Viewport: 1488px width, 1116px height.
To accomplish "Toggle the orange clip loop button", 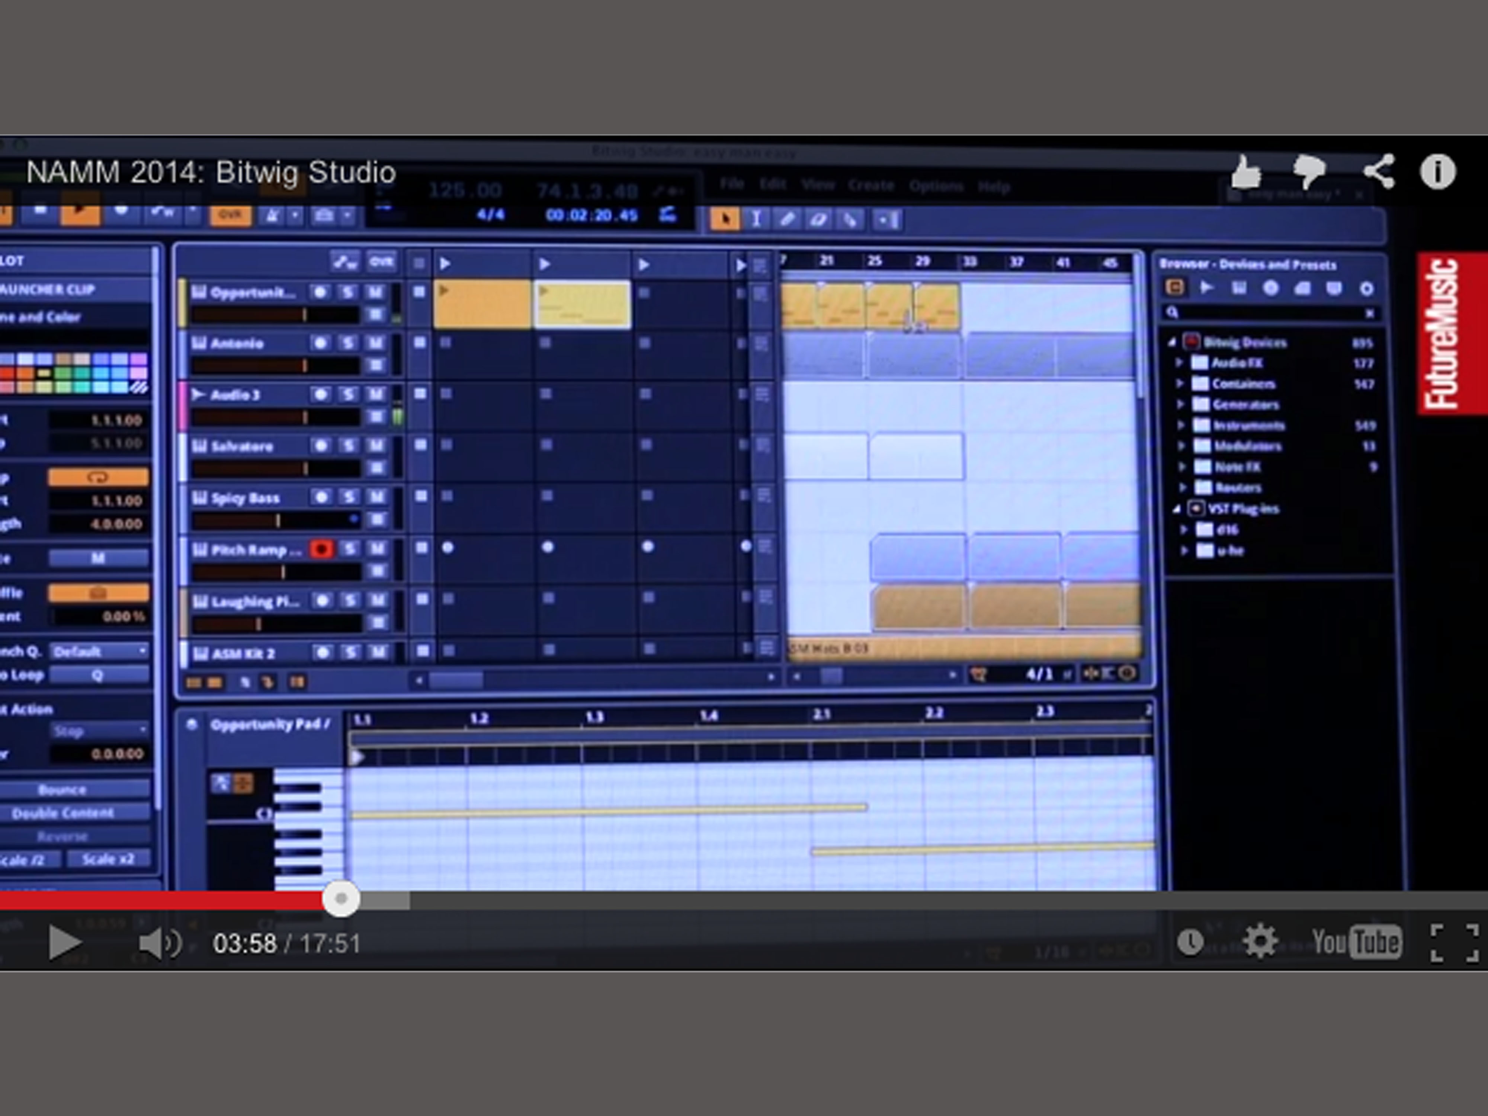I will point(98,477).
